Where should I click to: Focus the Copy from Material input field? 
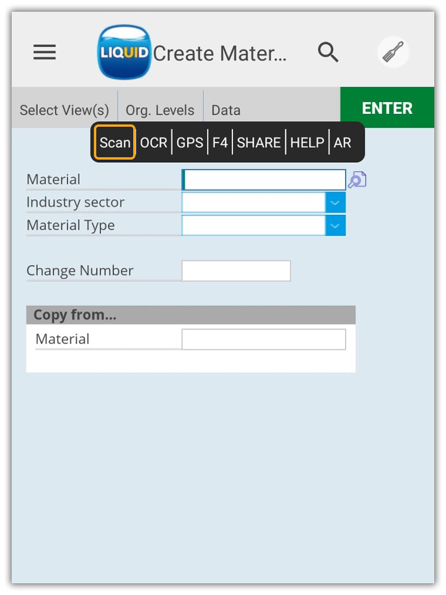[x=264, y=339]
